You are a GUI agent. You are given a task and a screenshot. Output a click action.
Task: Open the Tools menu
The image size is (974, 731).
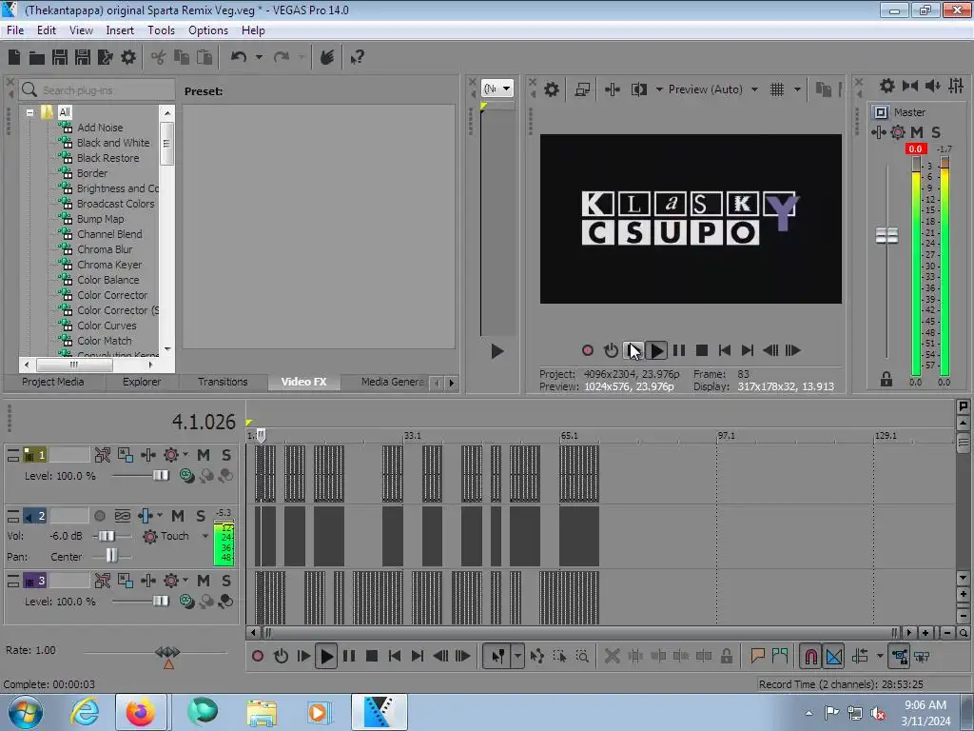[x=161, y=30]
